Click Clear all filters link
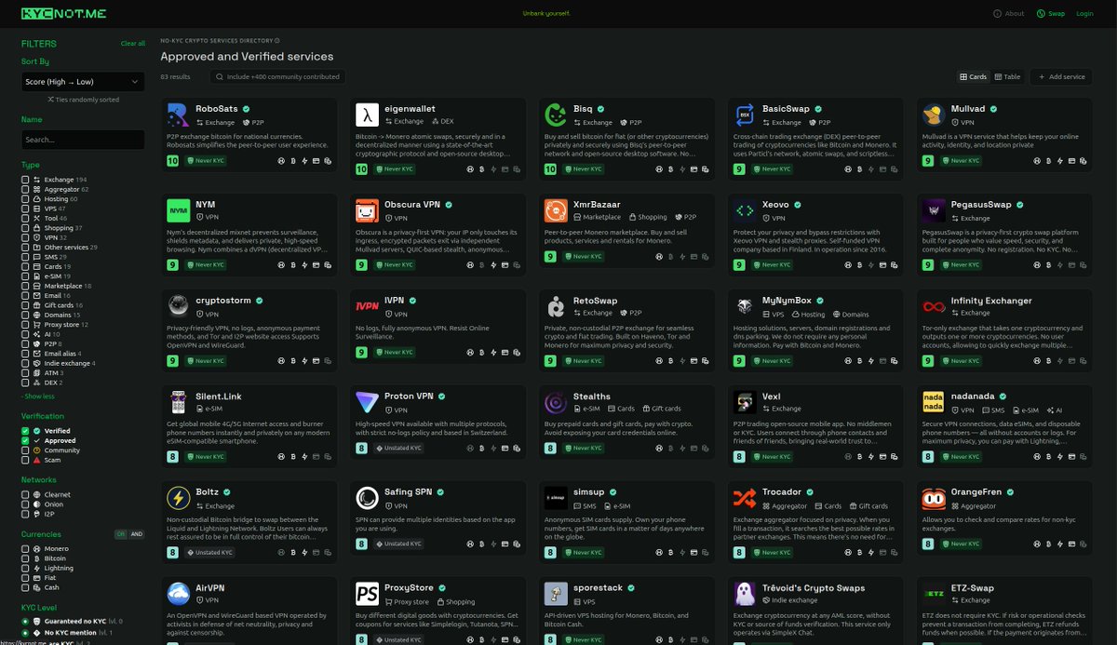Image resolution: width=1117 pixels, height=645 pixels. coord(133,44)
